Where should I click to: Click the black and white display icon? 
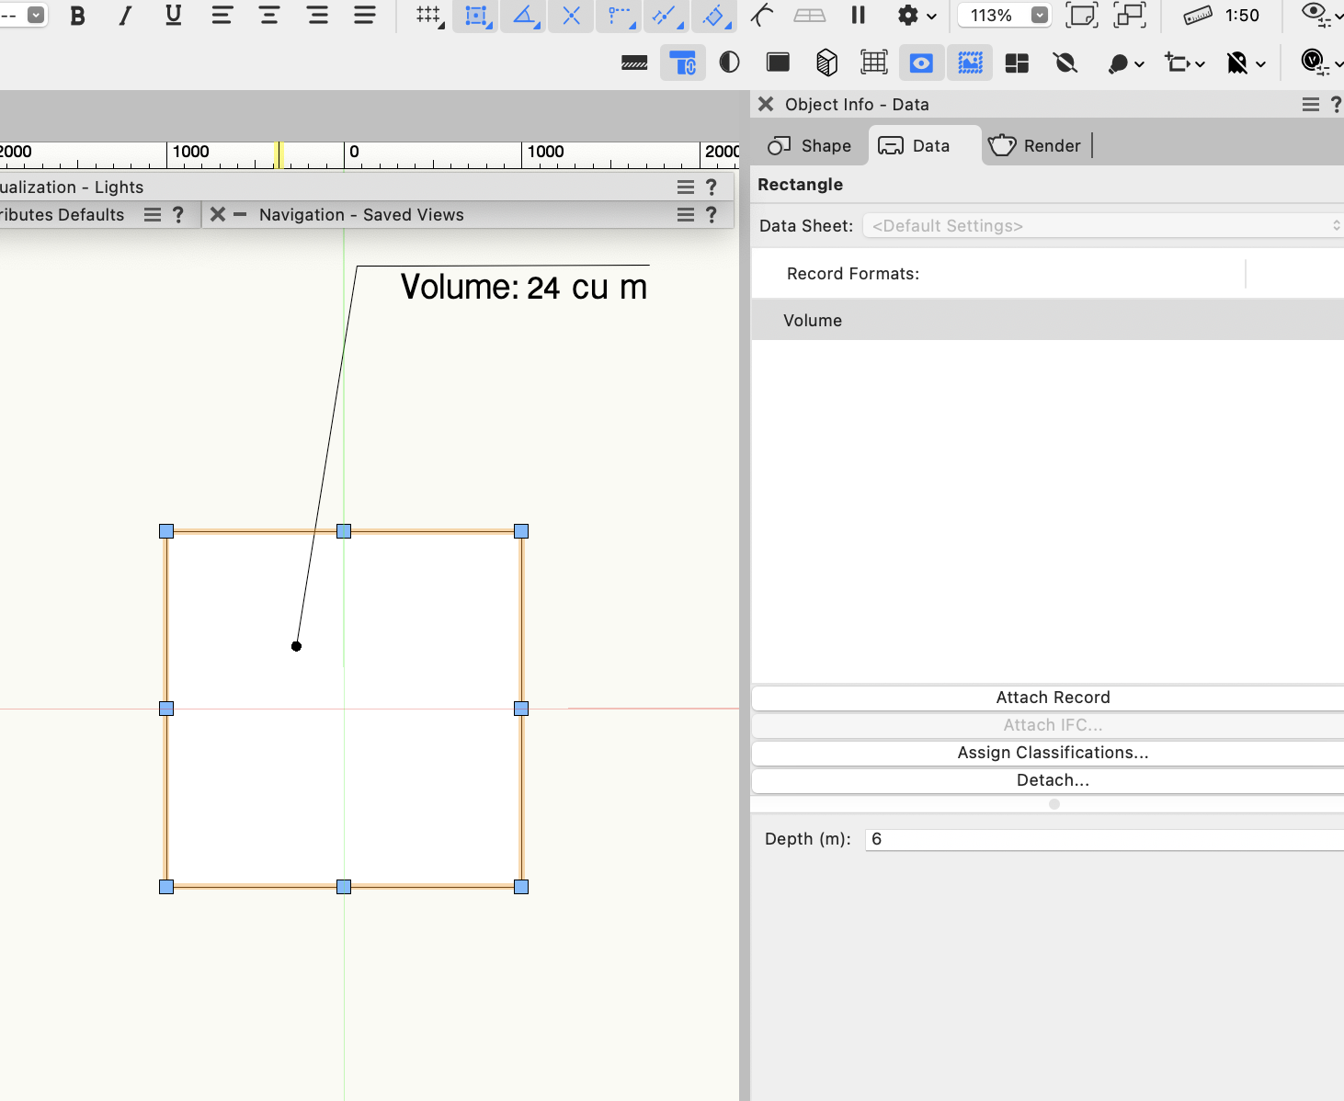click(729, 62)
